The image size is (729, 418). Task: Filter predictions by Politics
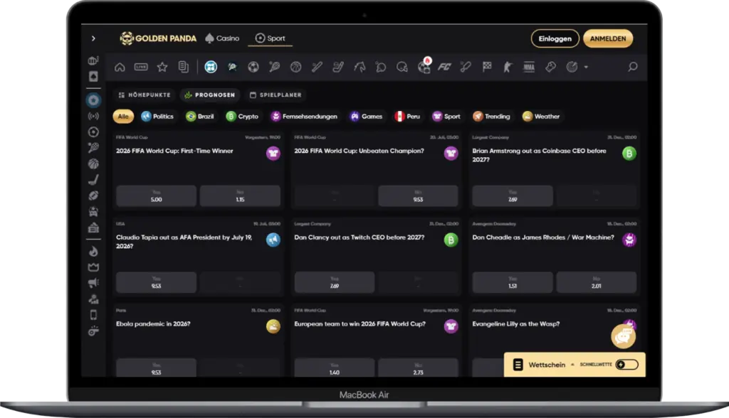tap(157, 116)
